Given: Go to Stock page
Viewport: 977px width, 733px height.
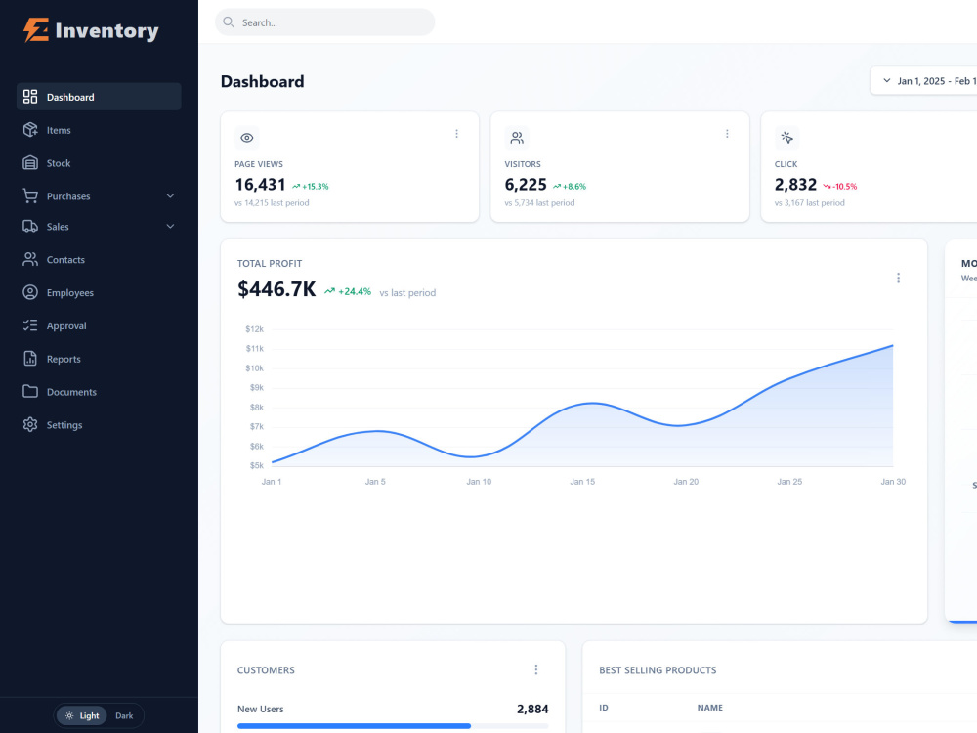Looking at the screenshot, I should point(99,162).
